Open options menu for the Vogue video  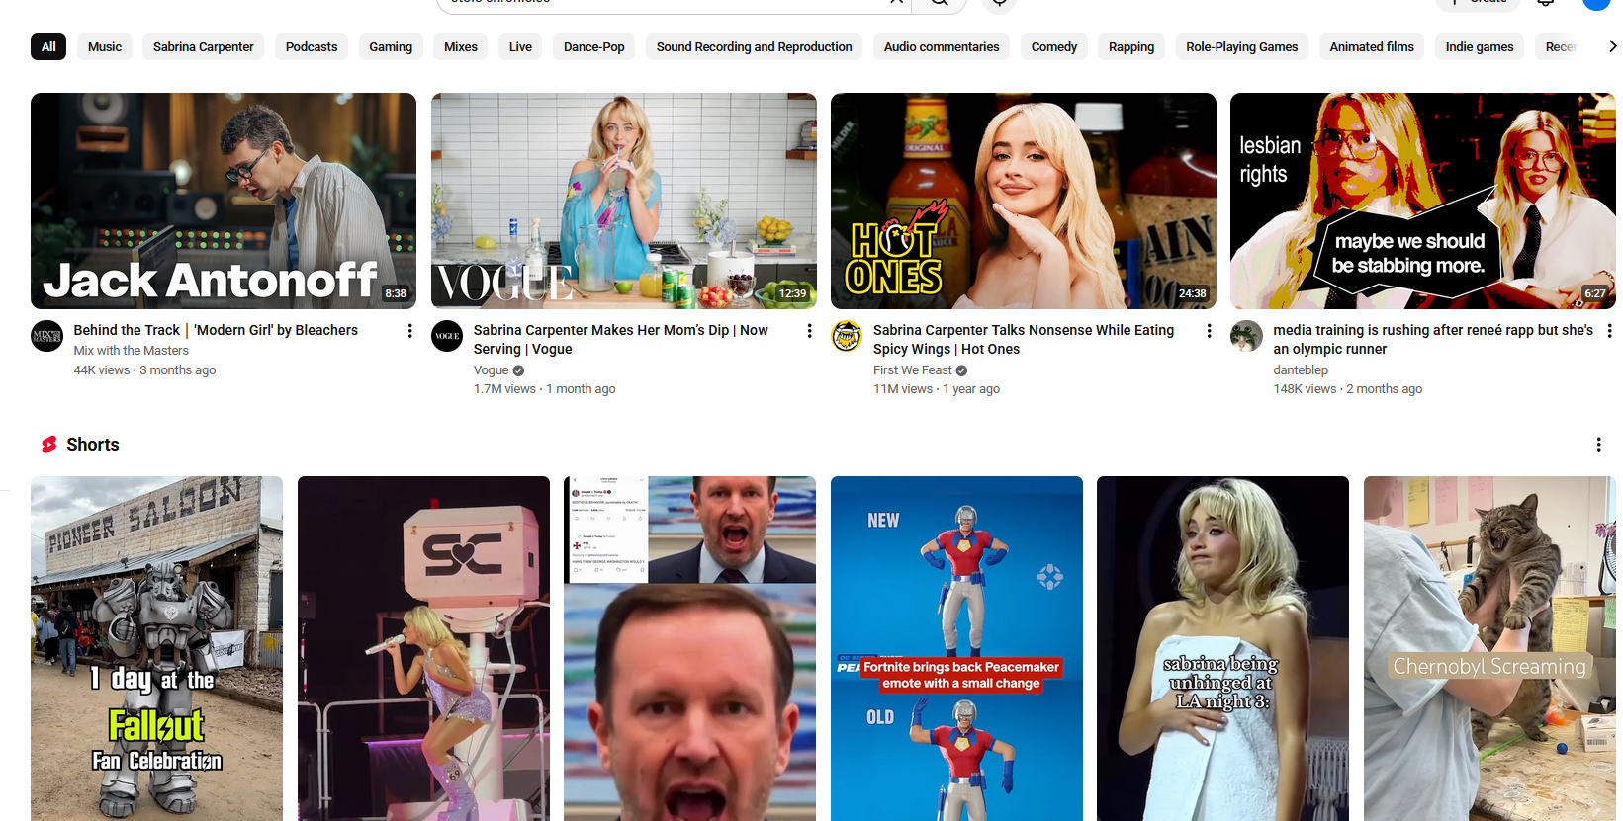coord(809,331)
